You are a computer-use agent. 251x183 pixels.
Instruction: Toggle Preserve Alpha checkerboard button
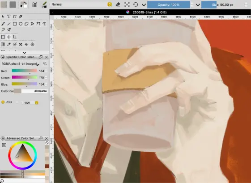127,4
